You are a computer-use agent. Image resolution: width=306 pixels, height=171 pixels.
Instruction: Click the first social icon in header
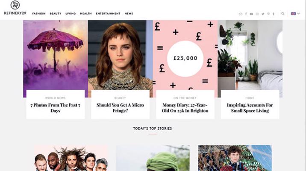coord(241,14)
